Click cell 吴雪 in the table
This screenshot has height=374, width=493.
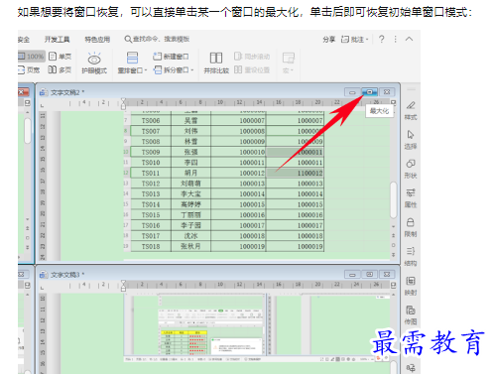[x=190, y=121]
